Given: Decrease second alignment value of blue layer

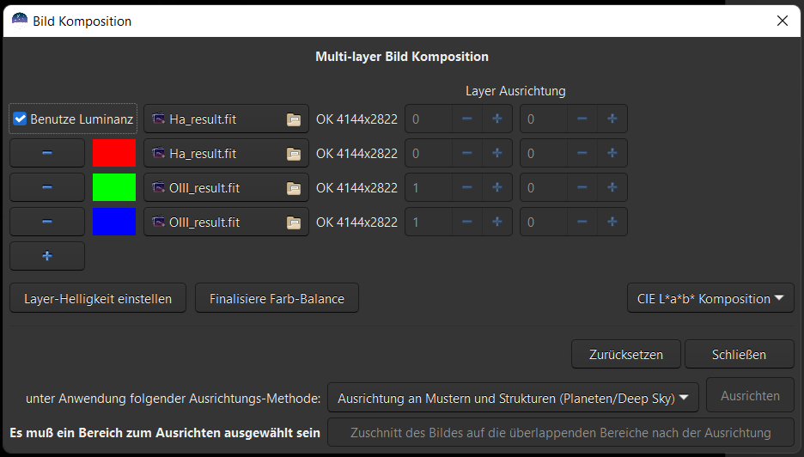Looking at the screenshot, I should click(x=582, y=222).
